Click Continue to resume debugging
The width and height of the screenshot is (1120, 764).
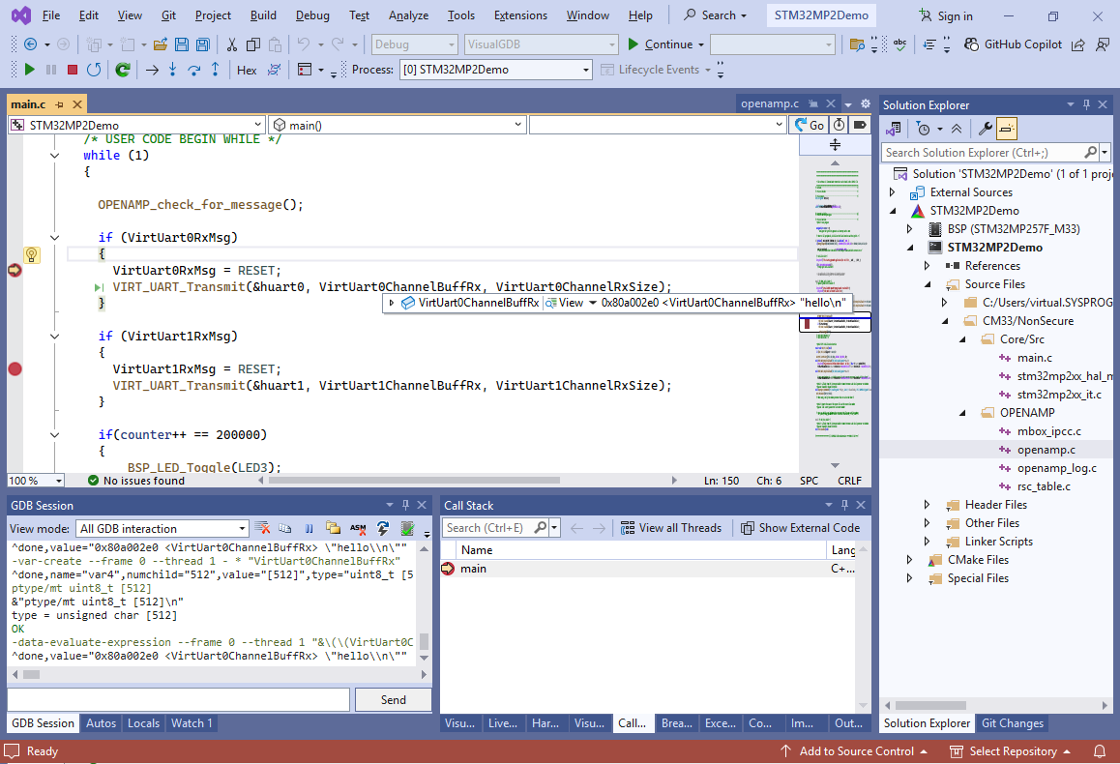(x=660, y=44)
